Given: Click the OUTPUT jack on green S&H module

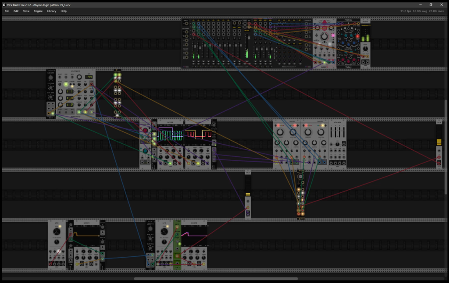Looking at the screenshot, I should (x=177, y=256).
